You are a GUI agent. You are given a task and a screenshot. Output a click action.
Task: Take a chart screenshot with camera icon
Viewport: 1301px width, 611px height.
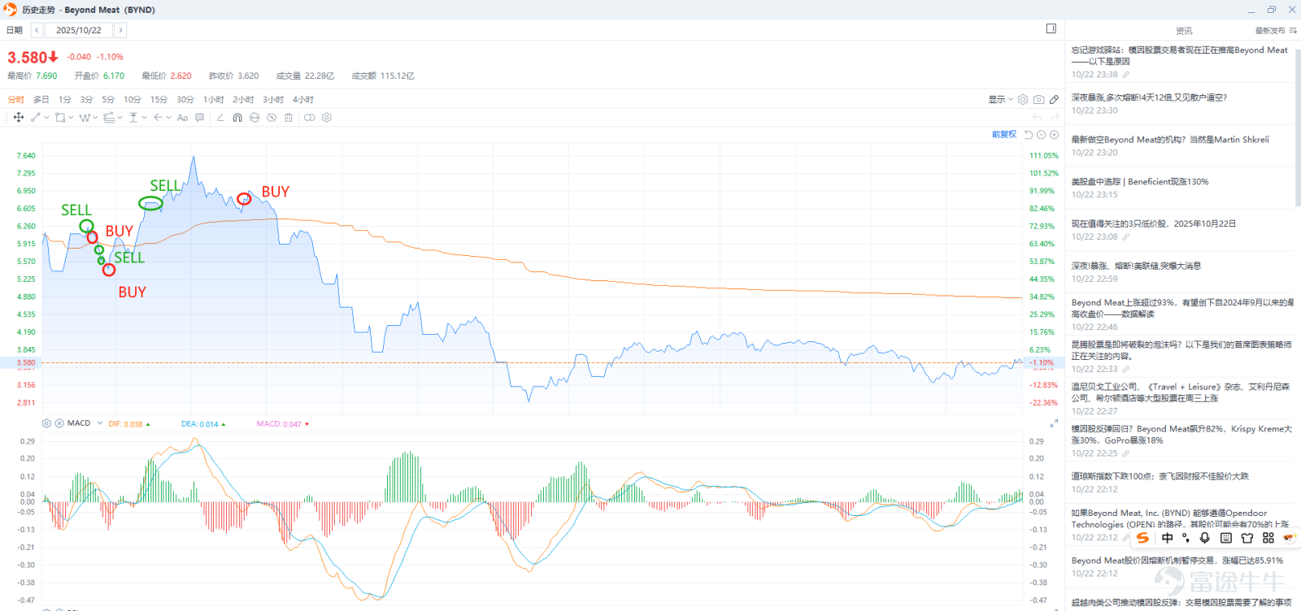click(x=1038, y=99)
